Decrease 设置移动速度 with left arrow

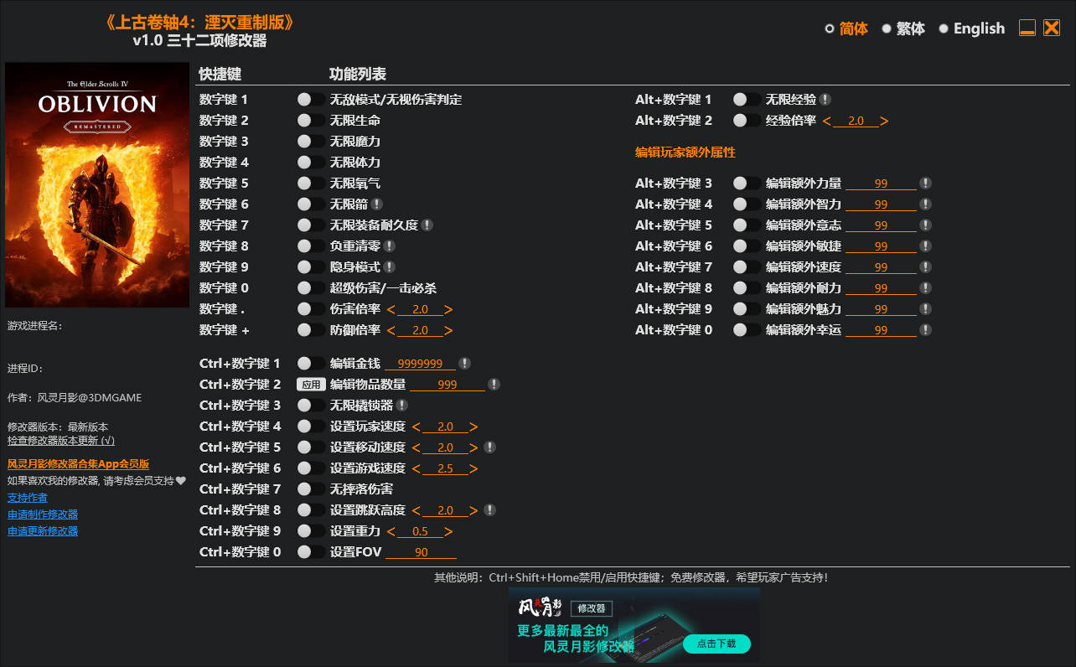coord(416,447)
